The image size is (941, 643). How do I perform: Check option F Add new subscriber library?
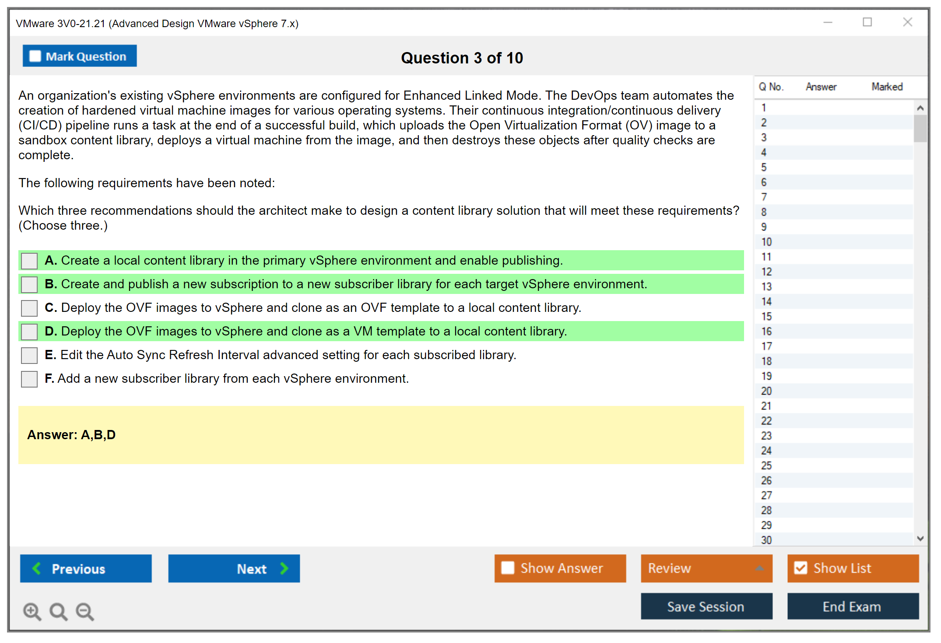[29, 379]
